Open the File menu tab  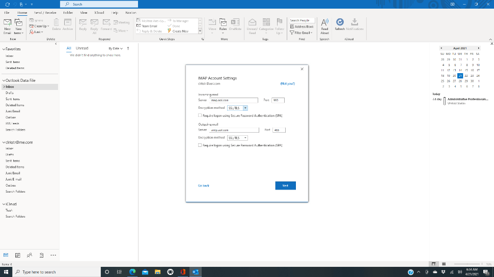[x=7, y=13]
